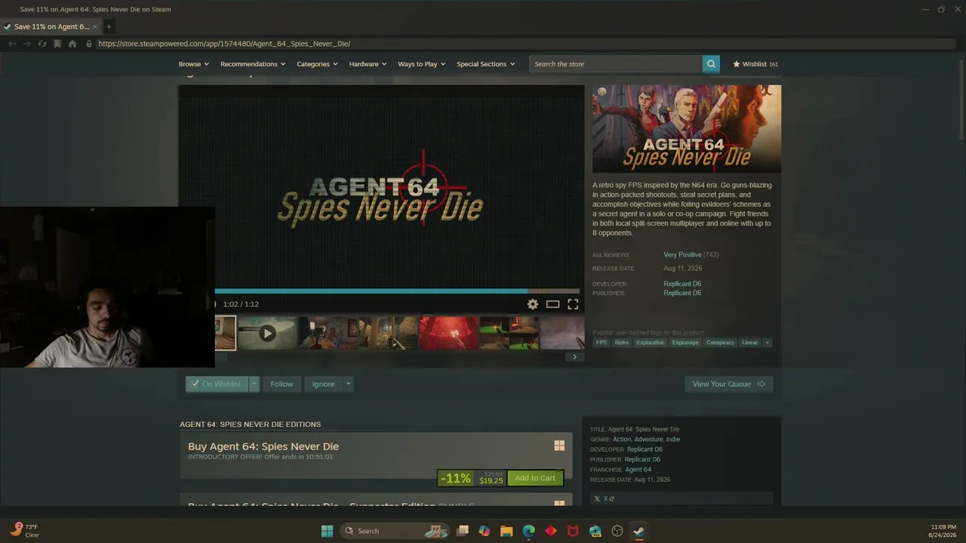Click the Windows taskbar Search box
This screenshot has height=543, width=966.
point(394,531)
